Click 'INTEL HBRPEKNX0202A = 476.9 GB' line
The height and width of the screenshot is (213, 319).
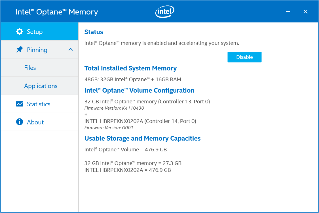click(x=128, y=170)
